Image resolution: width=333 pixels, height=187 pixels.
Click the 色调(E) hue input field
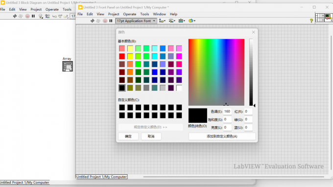point(227,112)
